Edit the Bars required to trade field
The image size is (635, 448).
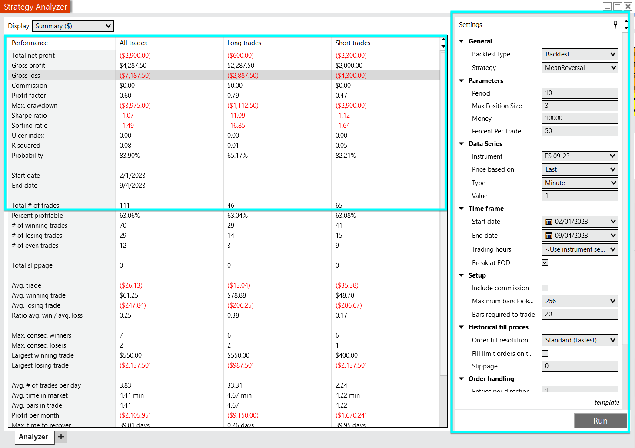(580, 314)
